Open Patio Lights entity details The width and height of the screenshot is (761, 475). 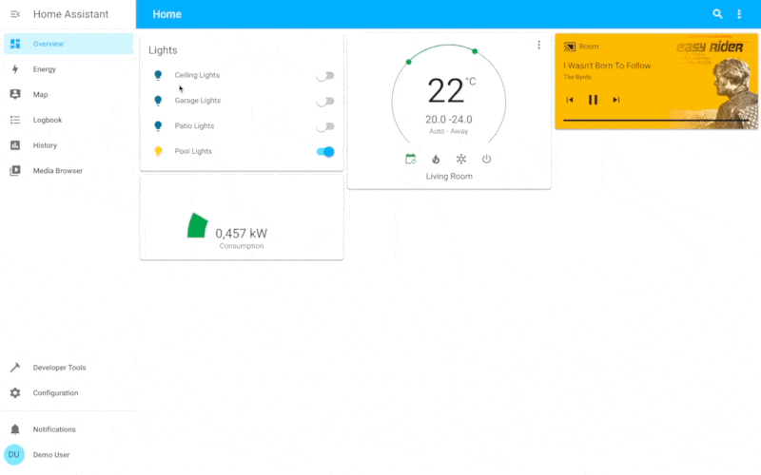pyautogui.click(x=194, y=125)
